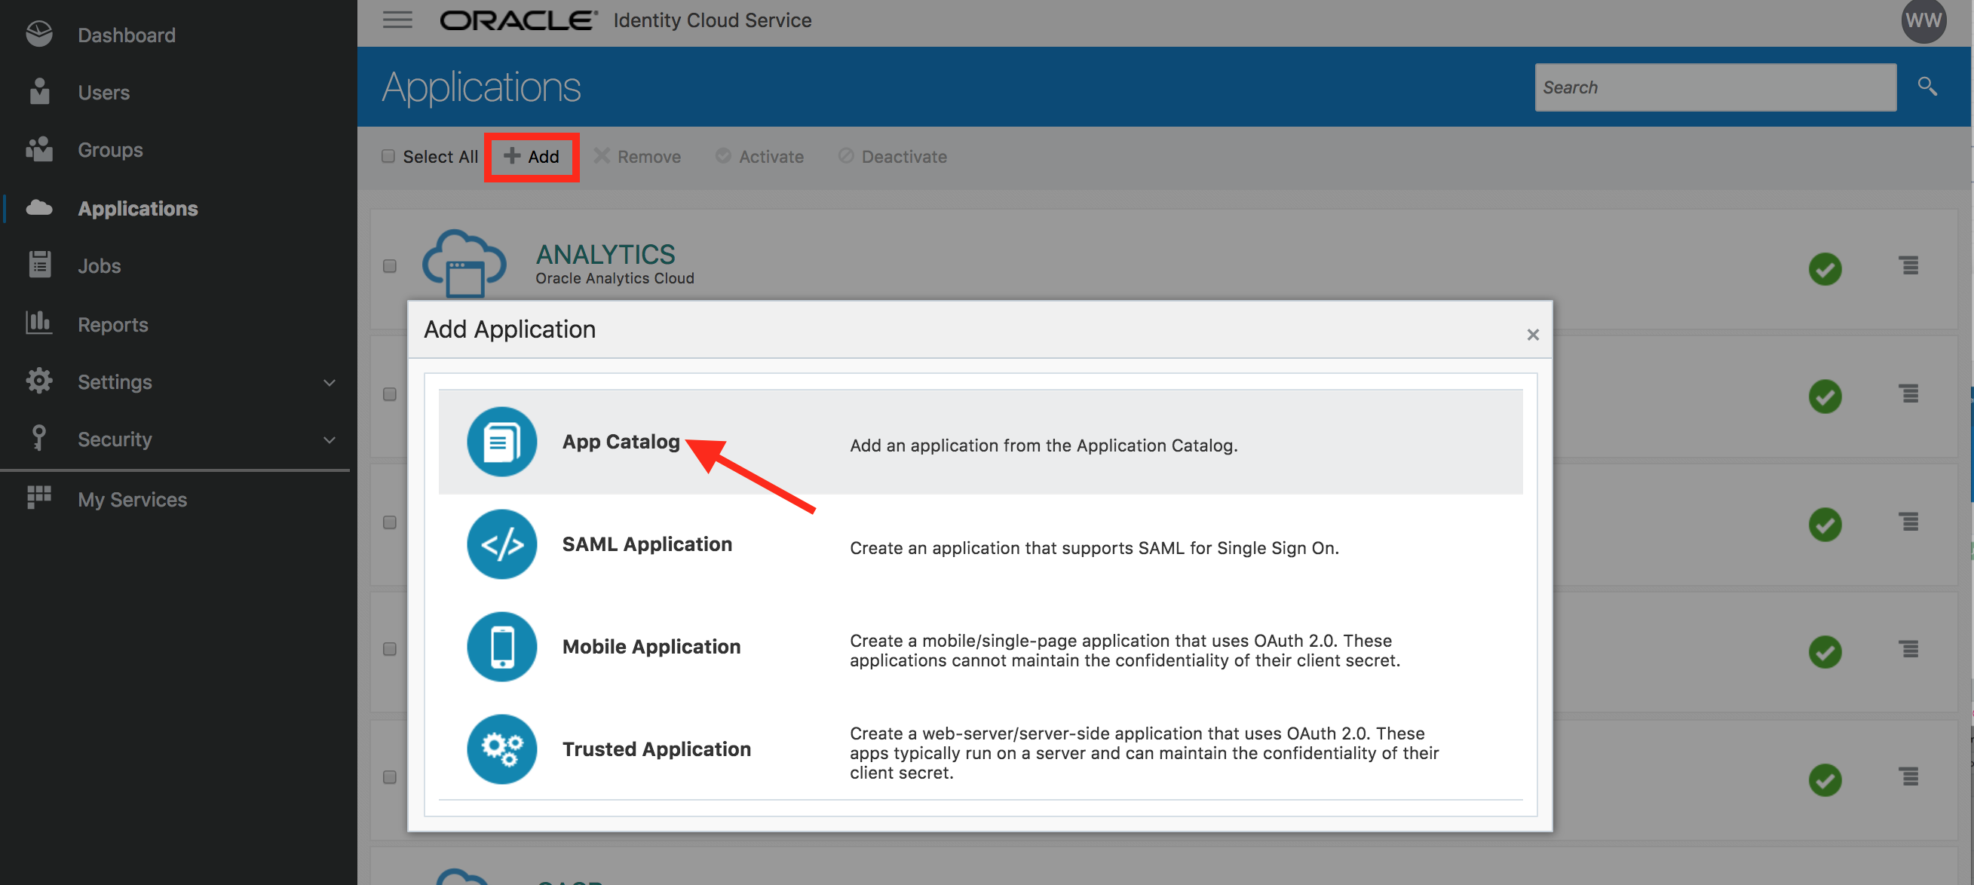This screenshot has height=885, width=1974.
Task: Open My Services in the sidebar
Action: coord(132,500)
